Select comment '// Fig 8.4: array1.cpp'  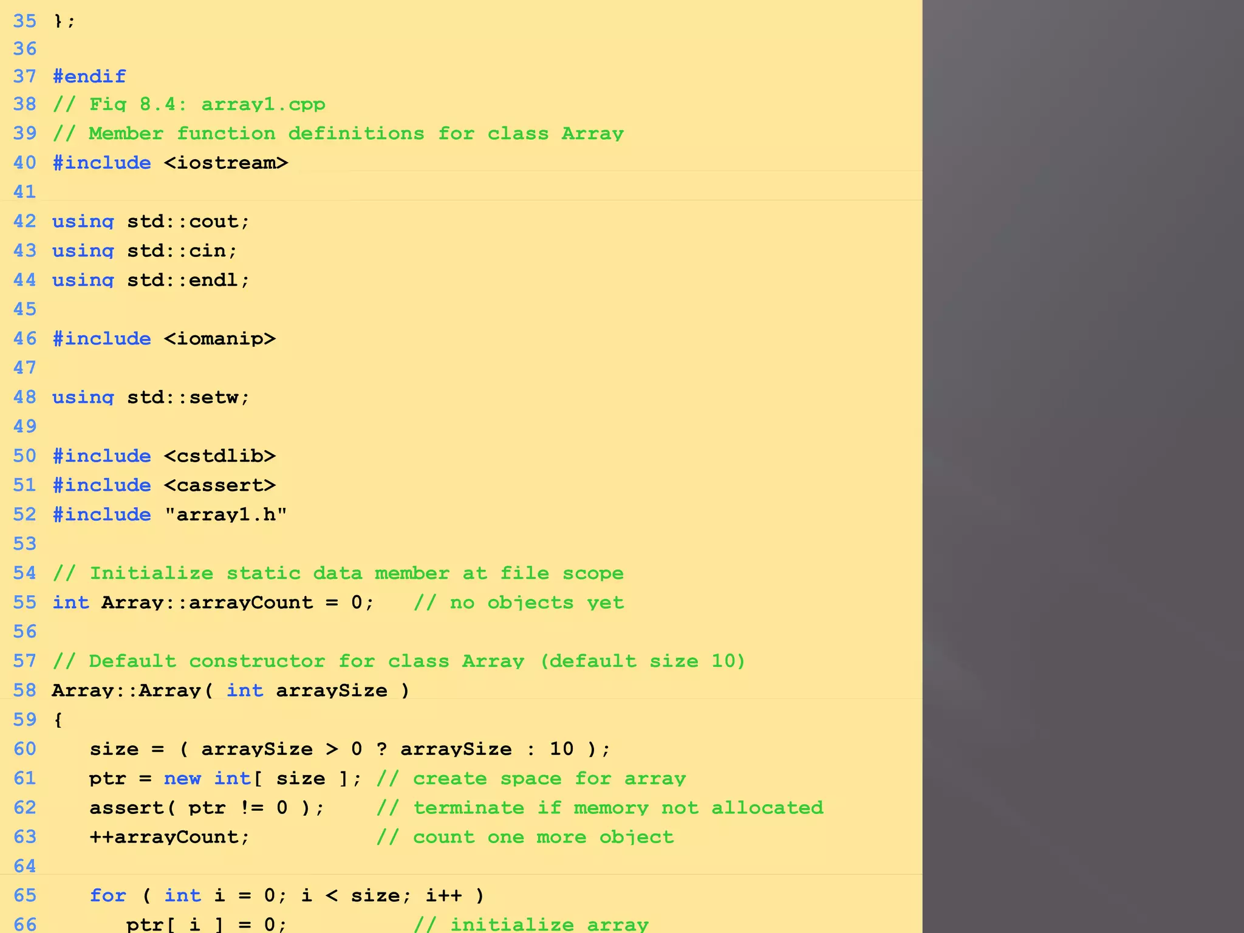189,104
